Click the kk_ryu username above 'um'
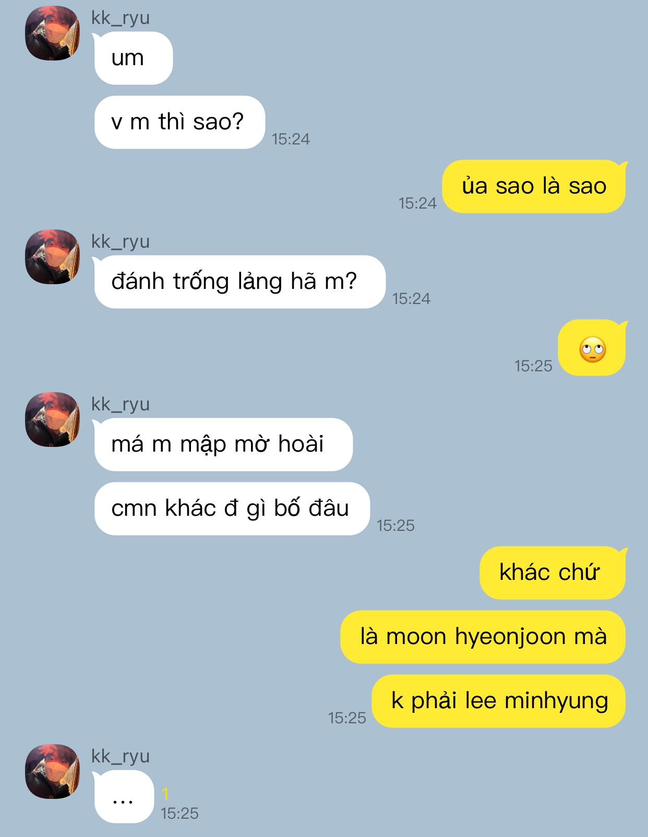Viewport: 648px width, 837px height. tap(121, 18)
